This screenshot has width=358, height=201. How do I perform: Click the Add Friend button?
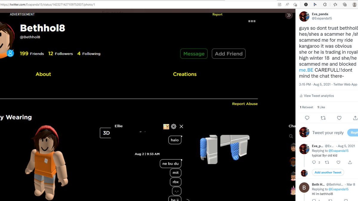pos(229,54)
